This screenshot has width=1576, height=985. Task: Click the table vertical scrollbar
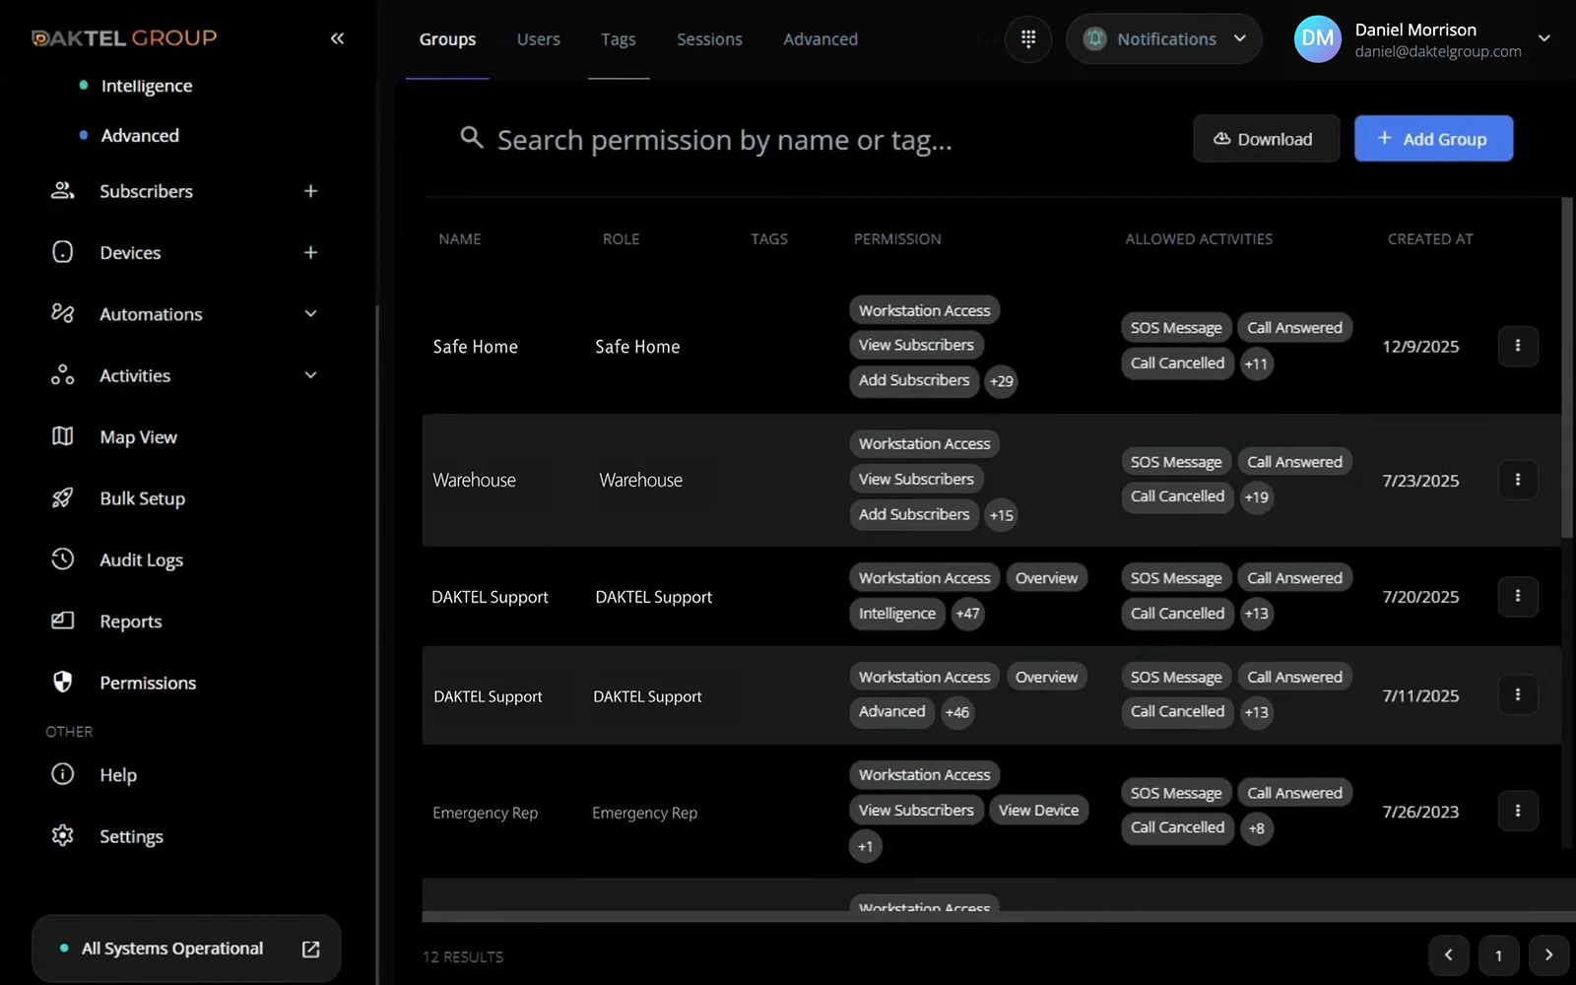[1567, 367]
